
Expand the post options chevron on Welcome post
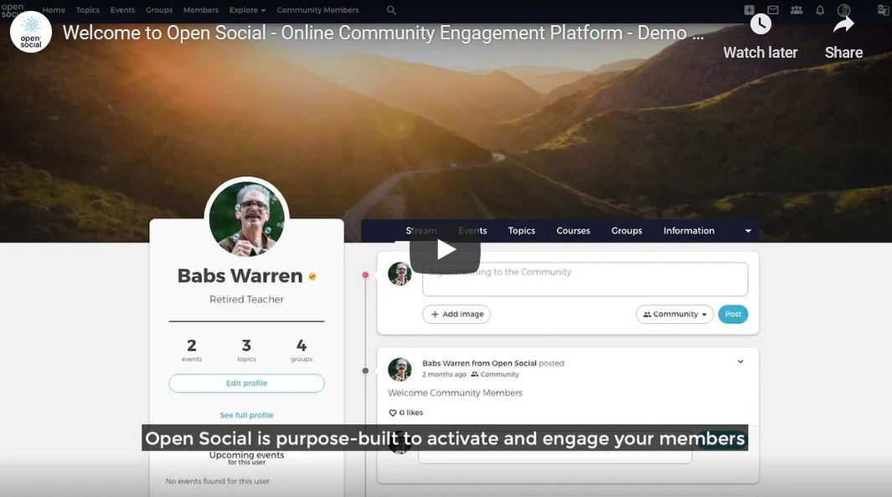coord(740,361)
